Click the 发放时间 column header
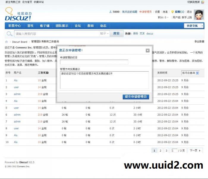The width and height of the screenshot is (208, 179). point(162,73)
